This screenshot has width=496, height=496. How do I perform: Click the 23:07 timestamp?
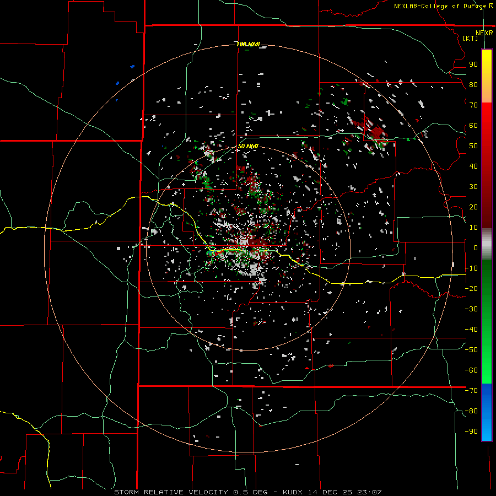click(369, 492)
